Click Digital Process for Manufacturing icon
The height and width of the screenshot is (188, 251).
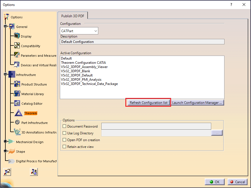(x=12, y=161)
